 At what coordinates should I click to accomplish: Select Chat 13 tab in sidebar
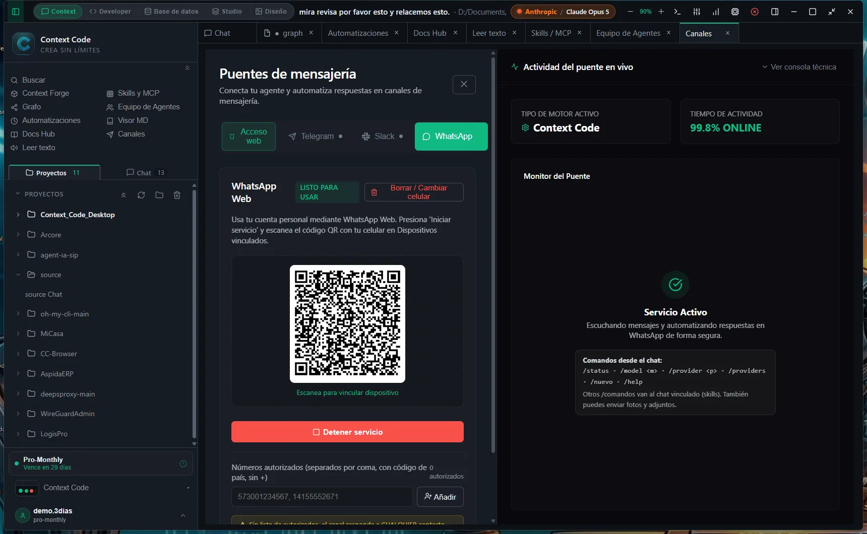tap(146, 173)
